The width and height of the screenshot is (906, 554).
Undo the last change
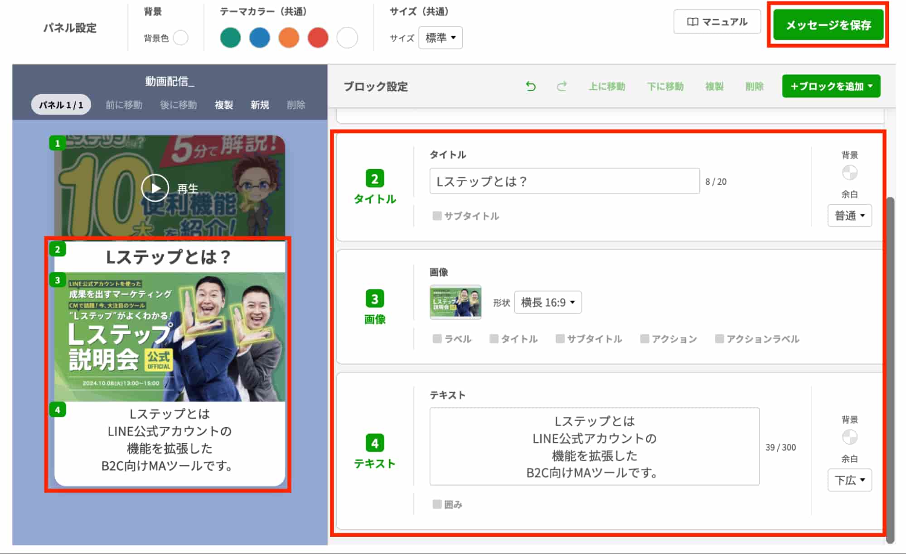coord(531,86)
